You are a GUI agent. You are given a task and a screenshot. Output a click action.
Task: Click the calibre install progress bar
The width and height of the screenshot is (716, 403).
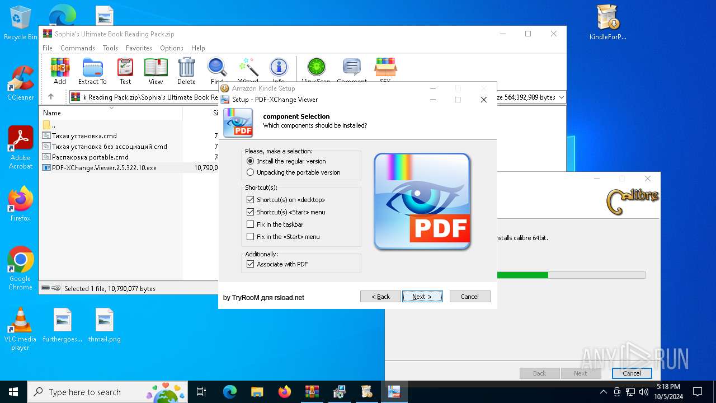click(571, 275)
